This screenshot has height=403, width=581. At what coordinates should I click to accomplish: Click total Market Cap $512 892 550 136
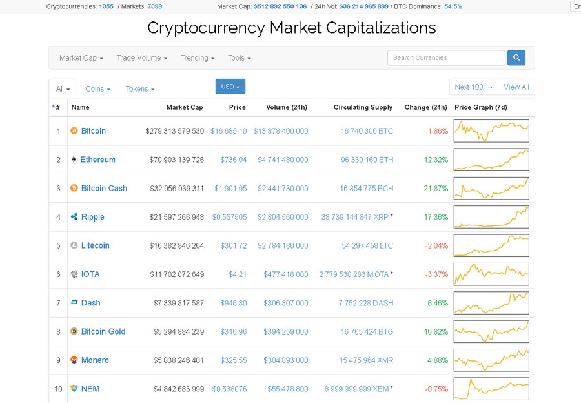[280, 6]
